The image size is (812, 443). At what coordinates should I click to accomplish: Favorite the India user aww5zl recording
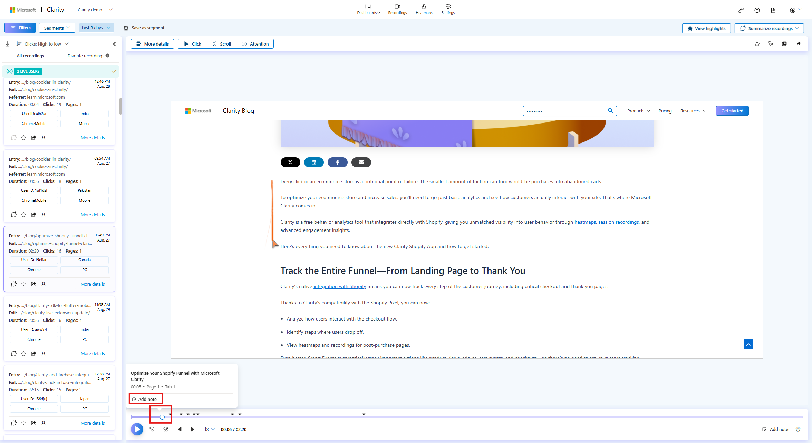point(23,354)
